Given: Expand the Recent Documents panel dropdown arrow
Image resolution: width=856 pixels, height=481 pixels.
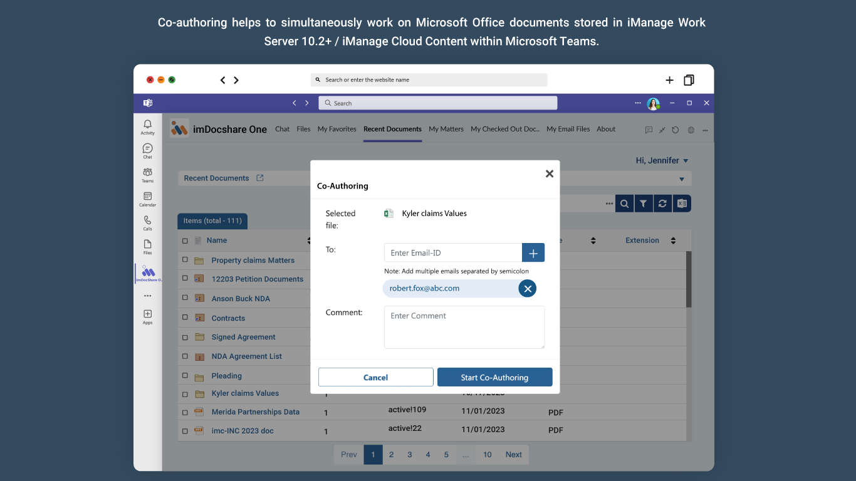Looking at the screenshot, I should pyautogui.click(x=682, y=179).
